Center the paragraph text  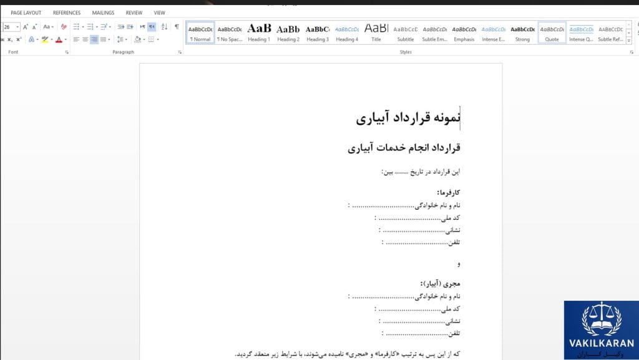click(85, 39)
